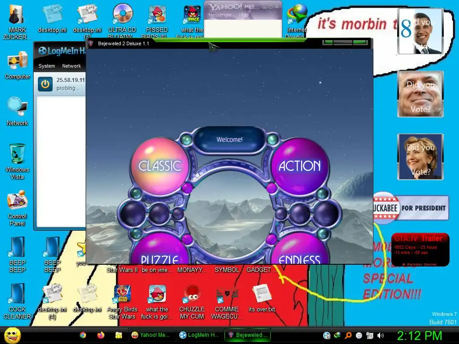Click the network computer tray icon
This screenshot has width=459, height=344.
370,335
